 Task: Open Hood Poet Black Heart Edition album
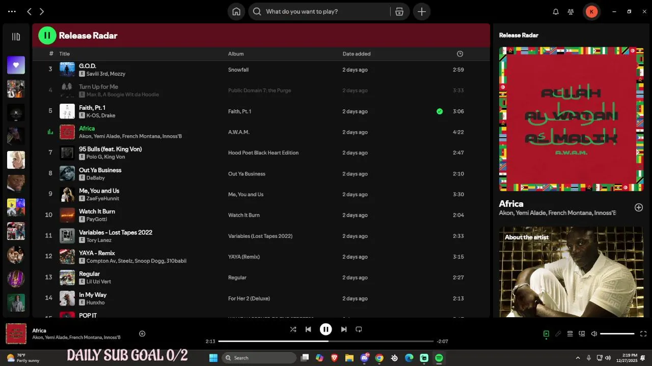click(263, 152)
